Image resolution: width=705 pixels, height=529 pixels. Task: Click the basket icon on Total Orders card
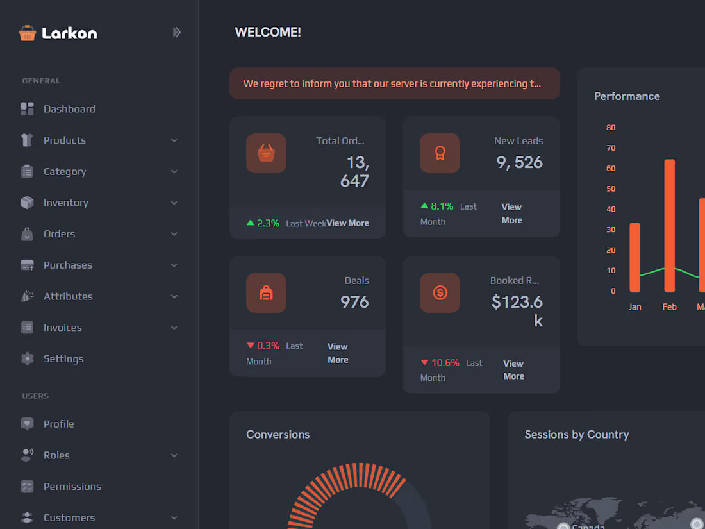pos(266,153)
